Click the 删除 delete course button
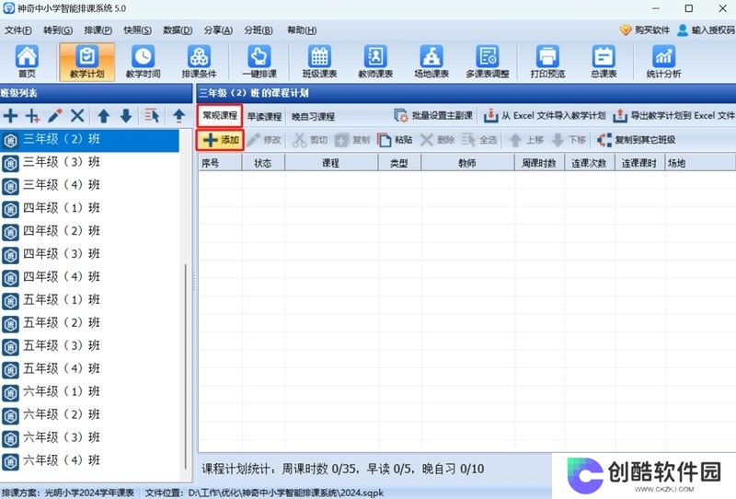Viewport: 736px width, 499px height. (x=437, y=140)
